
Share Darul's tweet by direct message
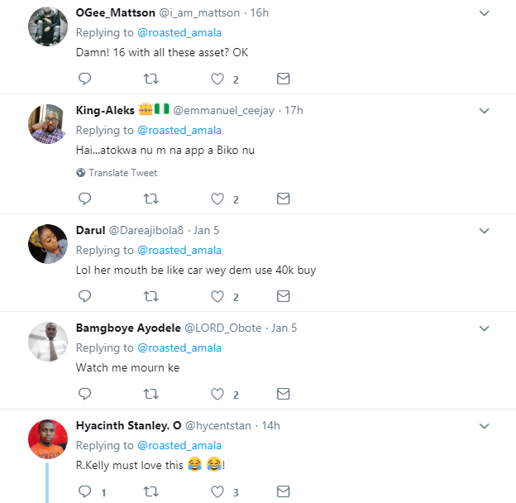(x=283, y=296)
